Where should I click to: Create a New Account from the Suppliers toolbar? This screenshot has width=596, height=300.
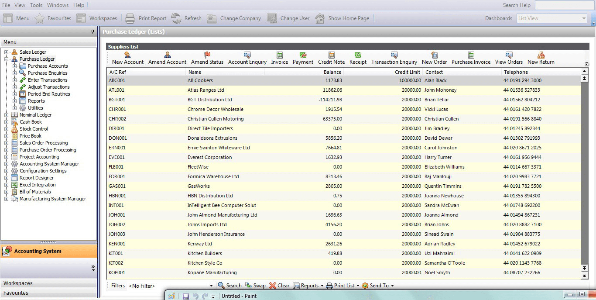(x=127, y=57)
